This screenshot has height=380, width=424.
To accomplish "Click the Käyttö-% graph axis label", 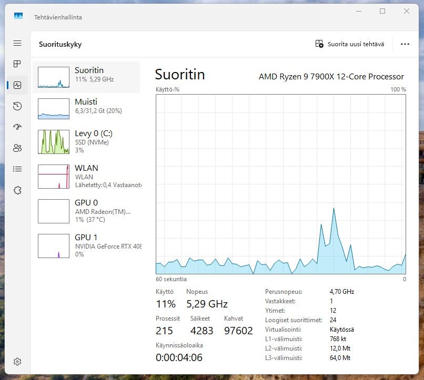I will [x=167, y=89].
